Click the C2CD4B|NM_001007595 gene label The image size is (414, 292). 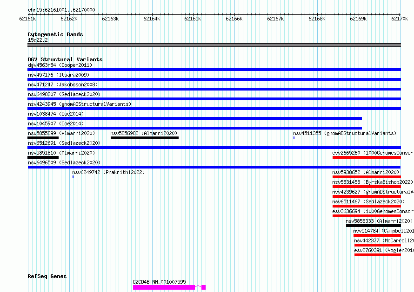(159, 282)
